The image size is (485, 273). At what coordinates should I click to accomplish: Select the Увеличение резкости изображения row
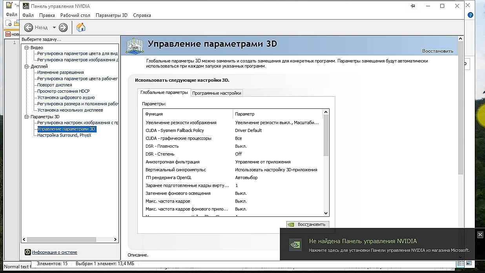tap(233, 123)
